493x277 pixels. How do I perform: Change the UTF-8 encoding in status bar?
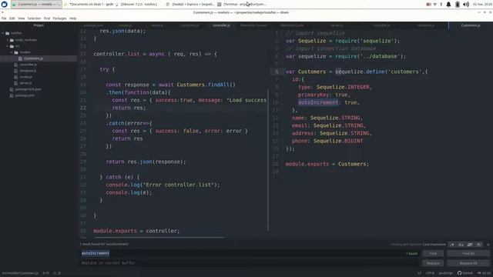pyautogui.click(x=430, y=273)
